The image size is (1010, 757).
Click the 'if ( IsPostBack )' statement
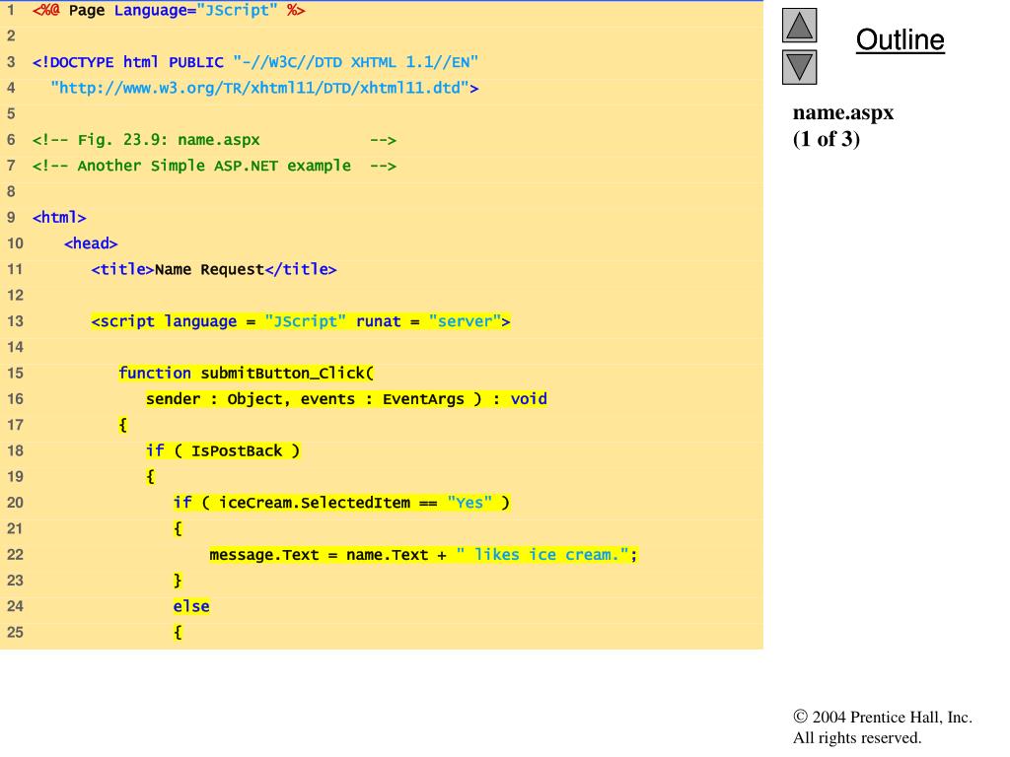pyautogui.click(x=223, y=450)
